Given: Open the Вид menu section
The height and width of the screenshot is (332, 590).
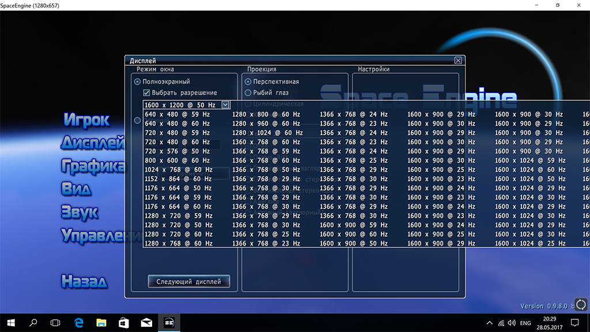Looking at the screenshot, I should (76, 189).
